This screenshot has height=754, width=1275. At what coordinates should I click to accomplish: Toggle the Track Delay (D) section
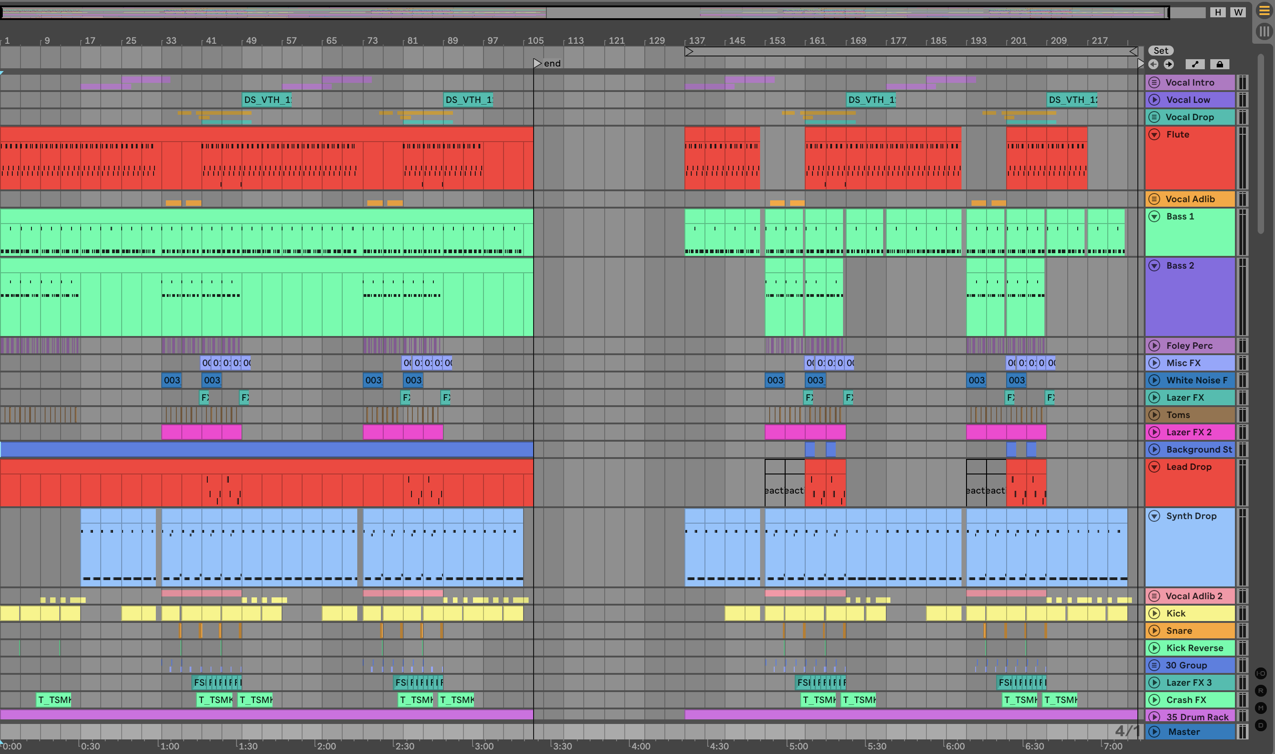(x=1261, y=725)
